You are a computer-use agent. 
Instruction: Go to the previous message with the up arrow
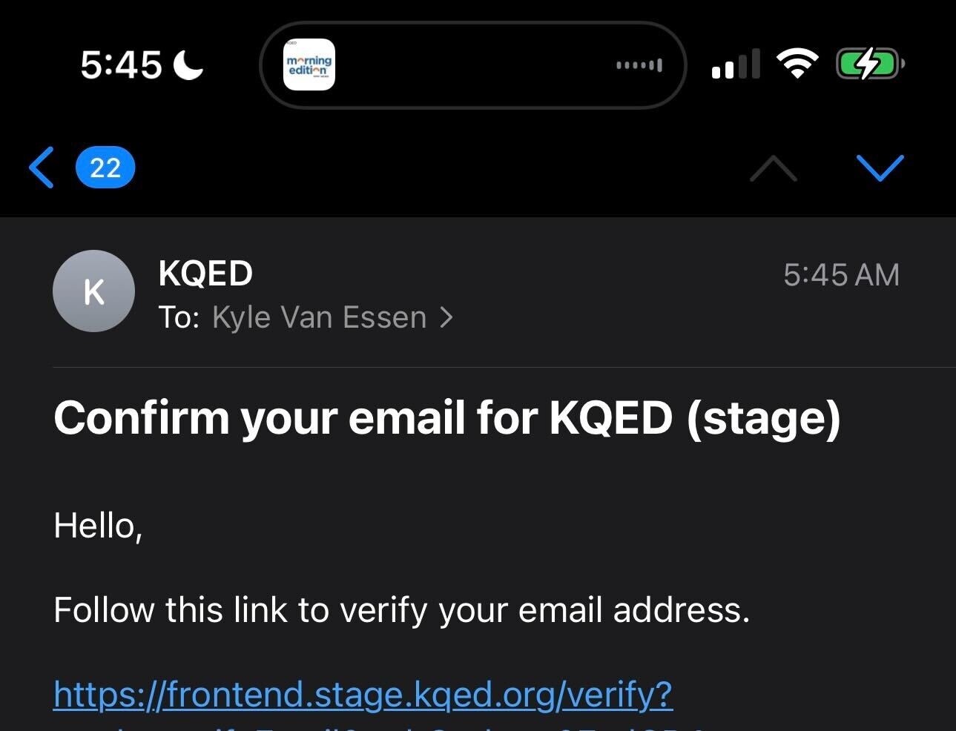coord(773,168)
